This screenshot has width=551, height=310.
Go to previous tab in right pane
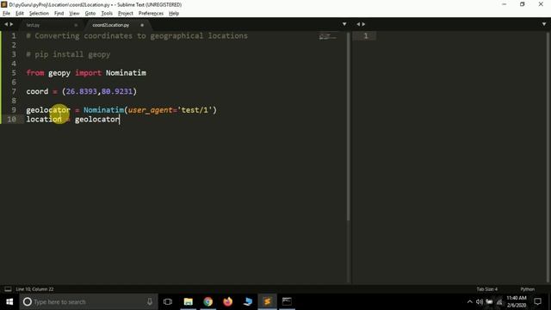click(358, 24)
